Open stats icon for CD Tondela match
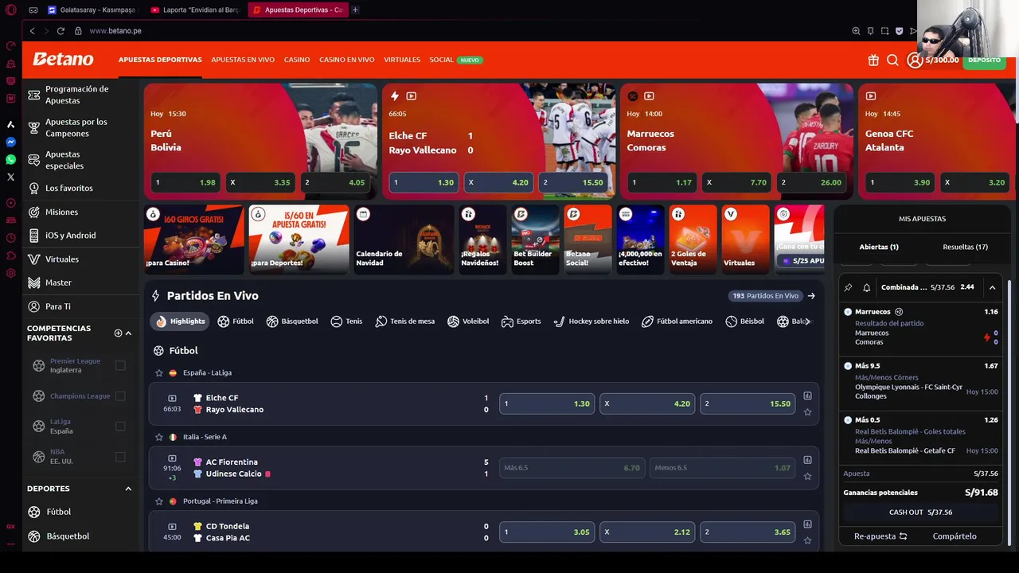 point(807,524)
